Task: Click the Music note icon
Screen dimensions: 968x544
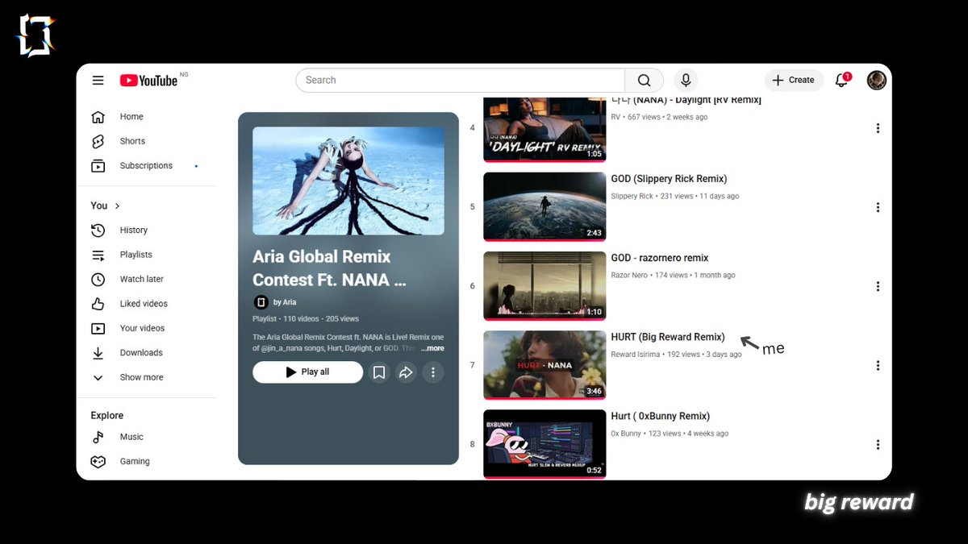Action: (x=98, y=437)
